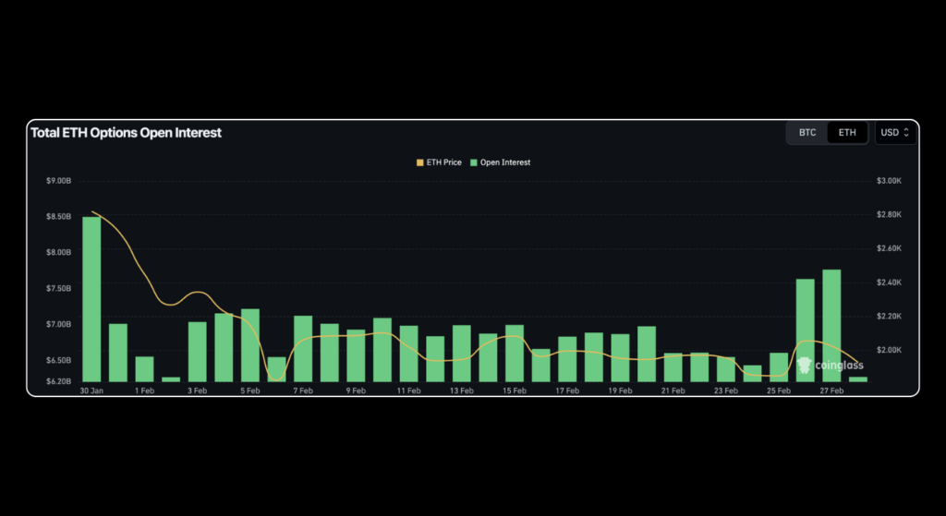This screenshot has width=946, height=516.
Task: Click the $2.40K right axis label
Action: 890,282
